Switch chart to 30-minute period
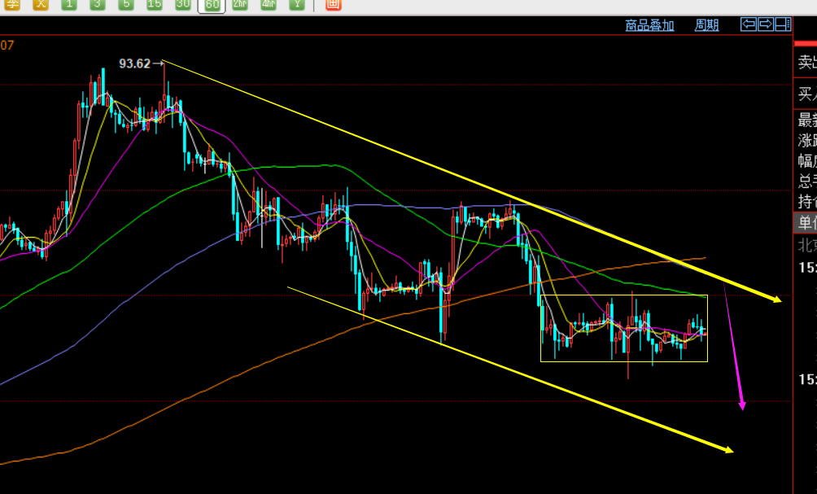Viewport: 817px width, 494px height. coord(183,4)
